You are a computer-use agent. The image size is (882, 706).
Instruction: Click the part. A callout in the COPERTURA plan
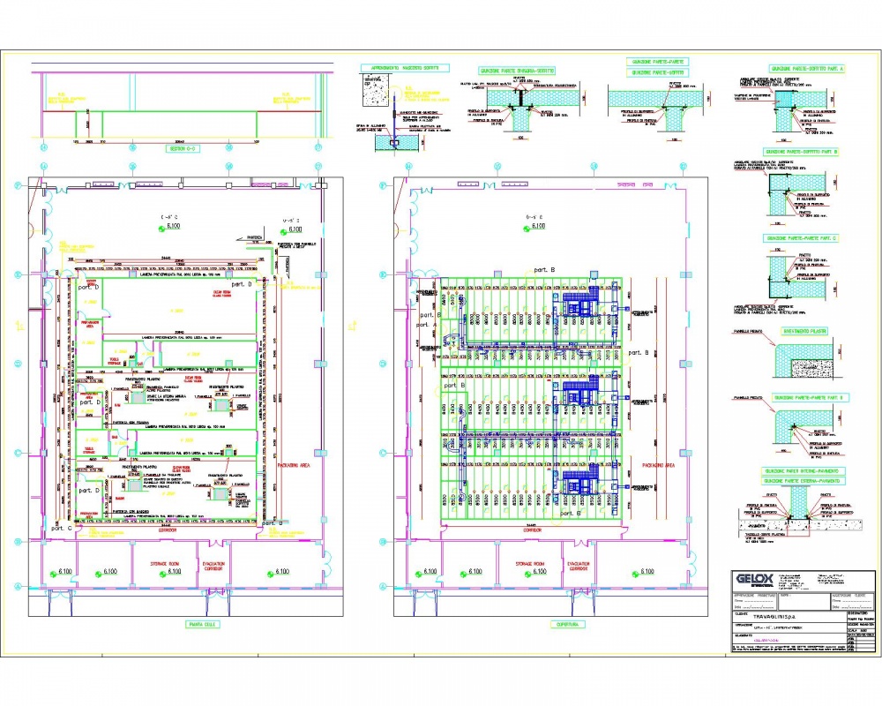tap(426, 325)
